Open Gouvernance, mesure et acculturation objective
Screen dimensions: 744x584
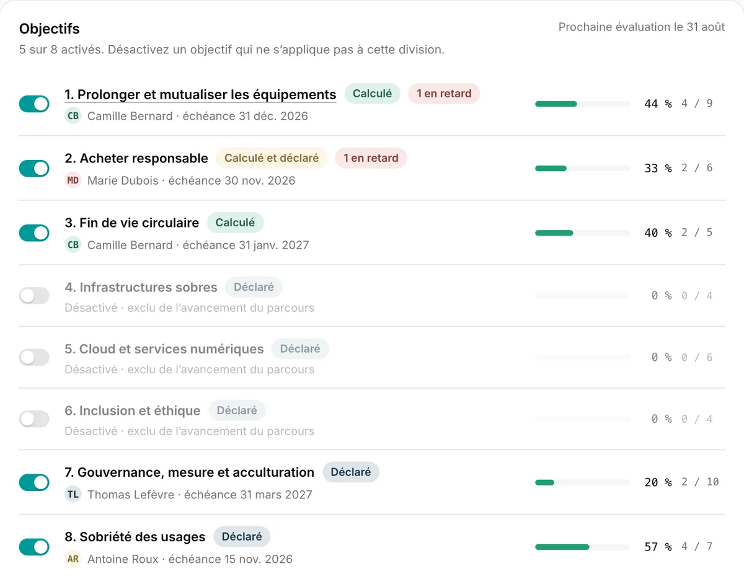tap(189, 472)
